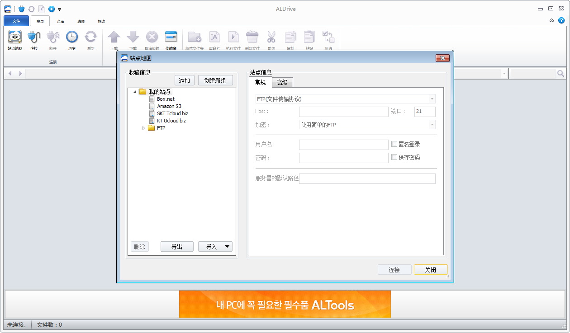The width and height of the screenshot is (570, 333).
Task: Click the Add (添加) button
Action: pyautogui.click(x=185, y=80)
